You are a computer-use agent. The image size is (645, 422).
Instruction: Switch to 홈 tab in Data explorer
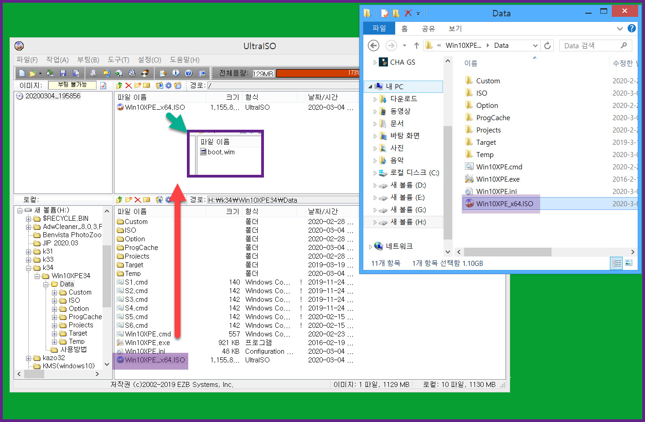pyautogui.click(x=404, y=28)
